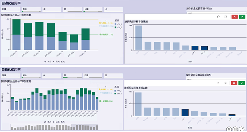Viewport: 247px width, 132px height.
Task: Click operator-defined capacity input above the 90k-axis chart
Action: click(x=216, y=79)
